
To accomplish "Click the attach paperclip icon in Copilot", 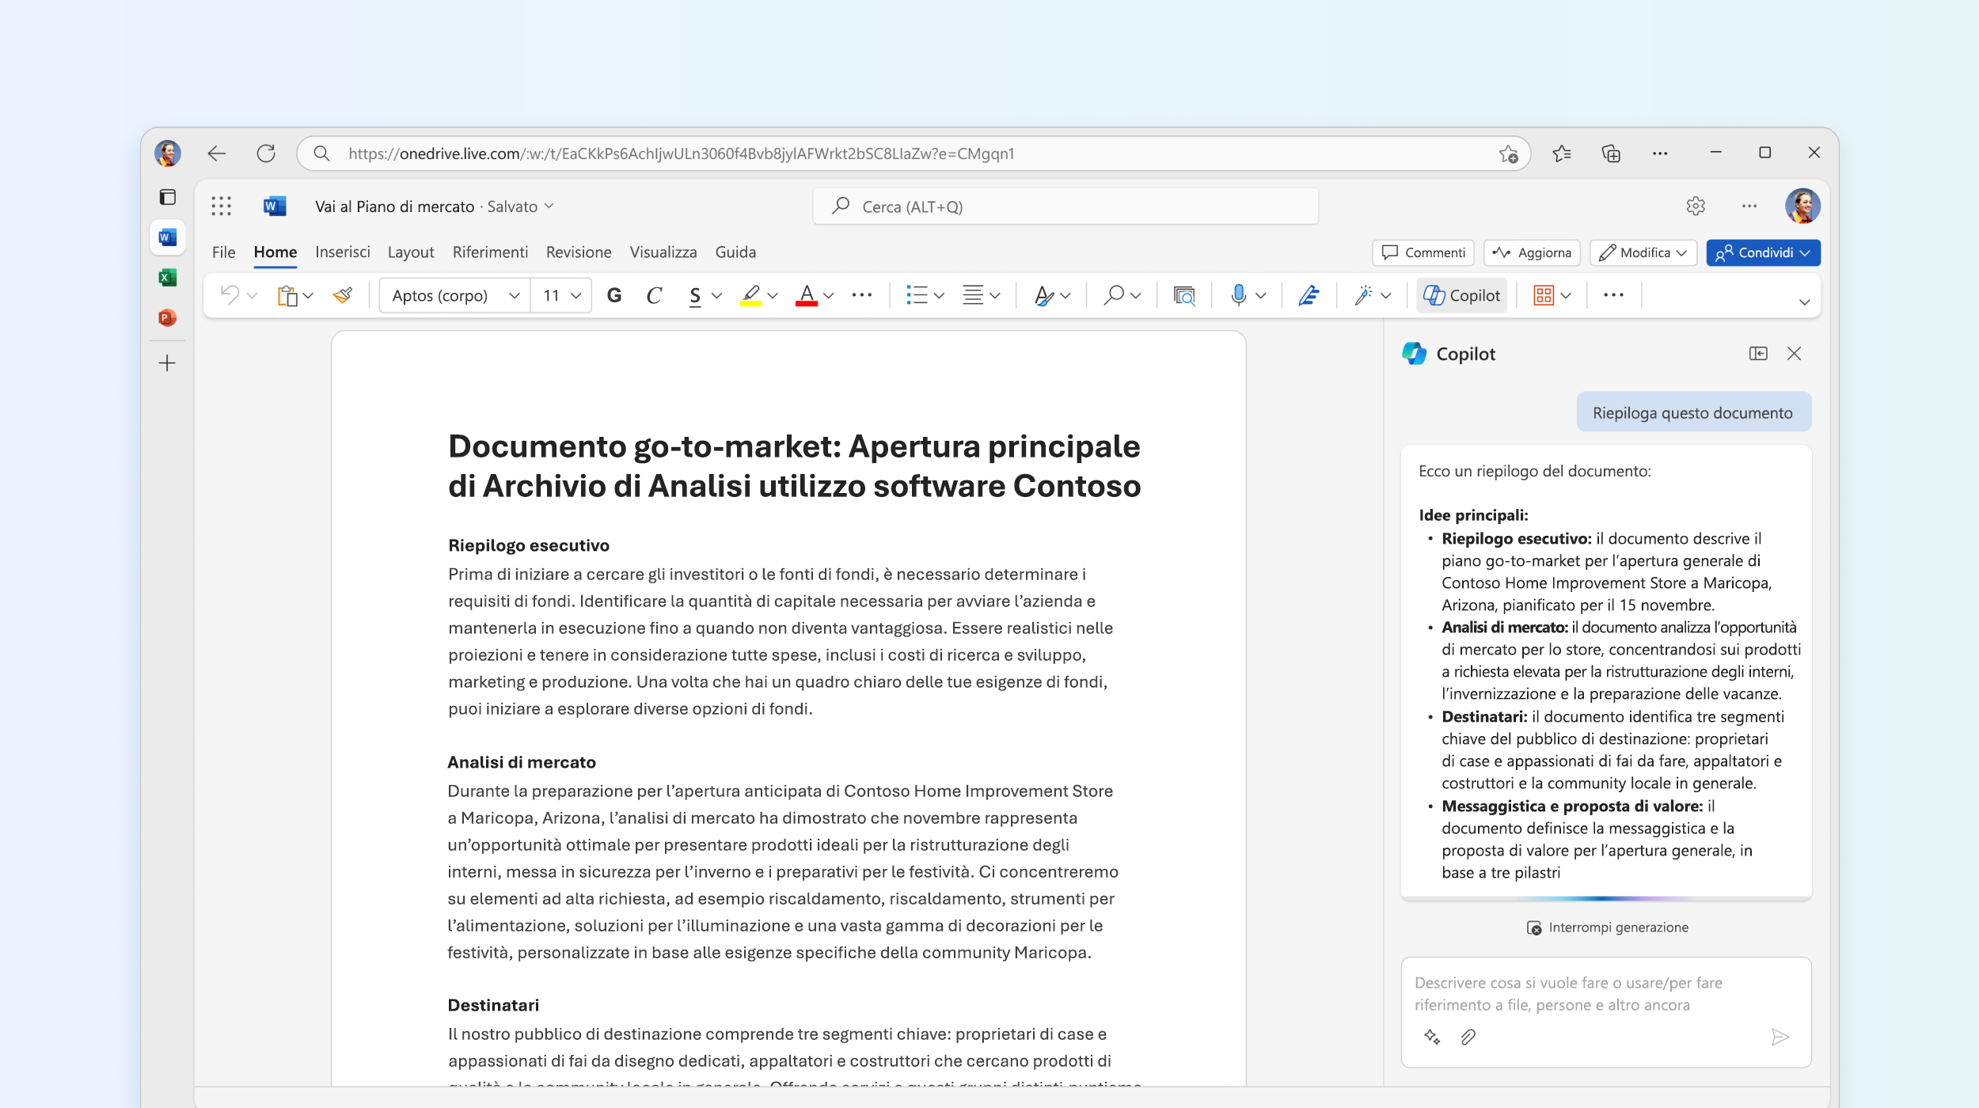I will coord(1468,1037).
